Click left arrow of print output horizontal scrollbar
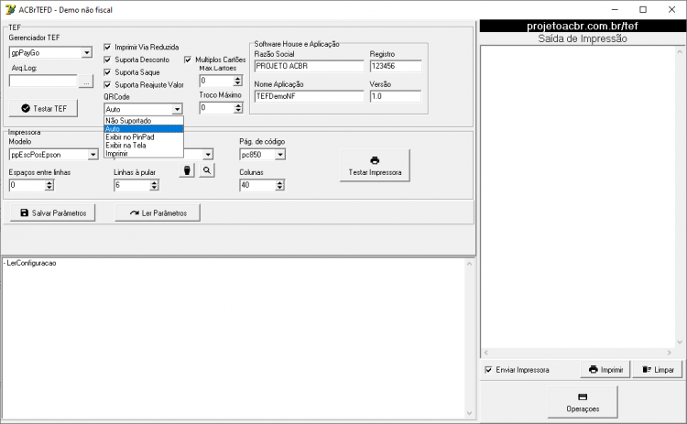Viewport: 687px width, 424px height. [485, 353]
